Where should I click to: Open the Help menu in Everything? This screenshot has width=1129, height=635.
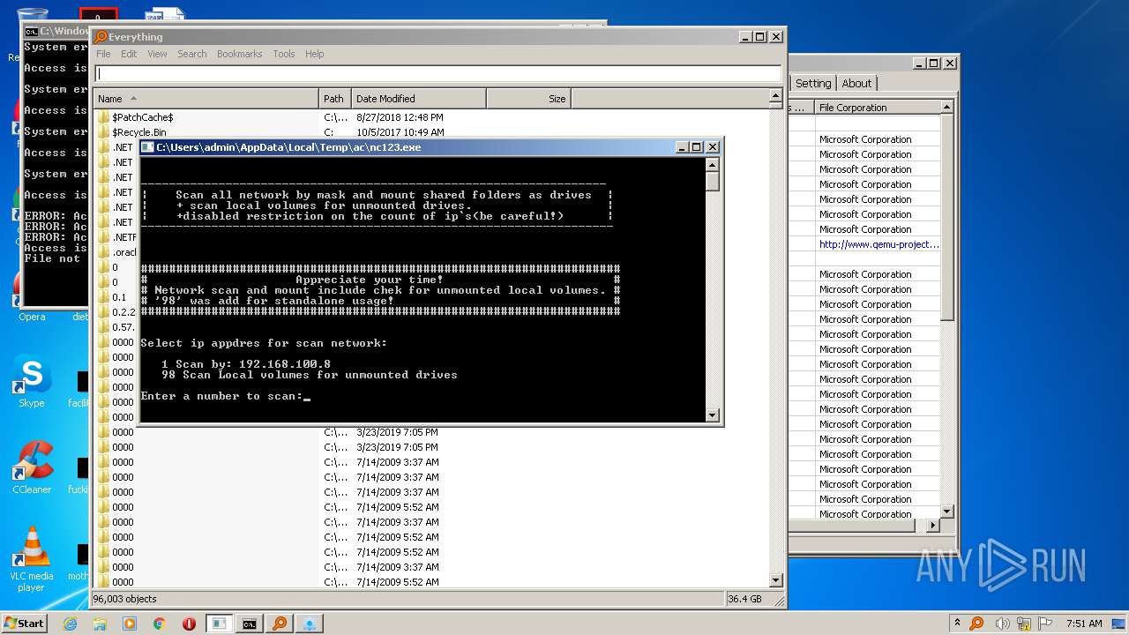(315, 54)
